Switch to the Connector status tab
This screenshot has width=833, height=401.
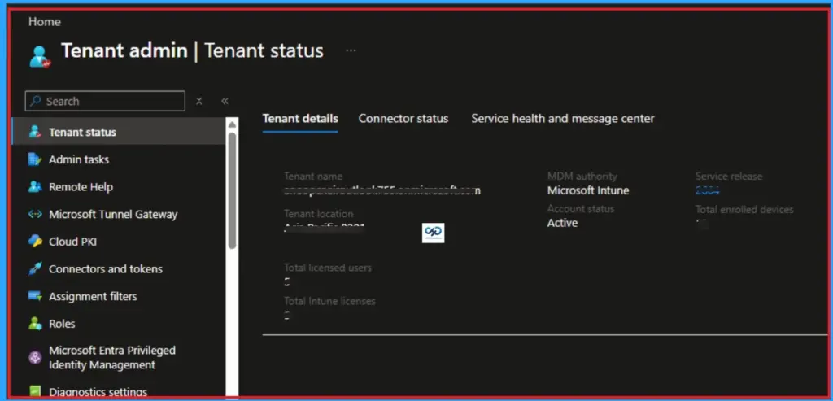403,119
